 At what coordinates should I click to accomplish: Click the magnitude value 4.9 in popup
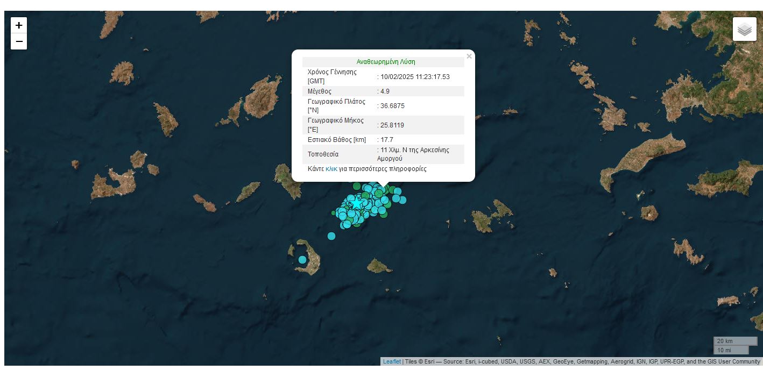(x=385, y=91)
